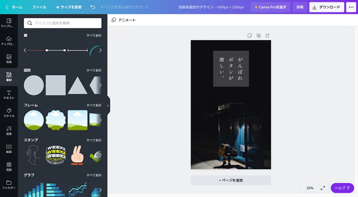Select the vertical Japanese text box on canvas
This screenshot has height=197, width=358.
pyautogui.click(x=231, y=68)
